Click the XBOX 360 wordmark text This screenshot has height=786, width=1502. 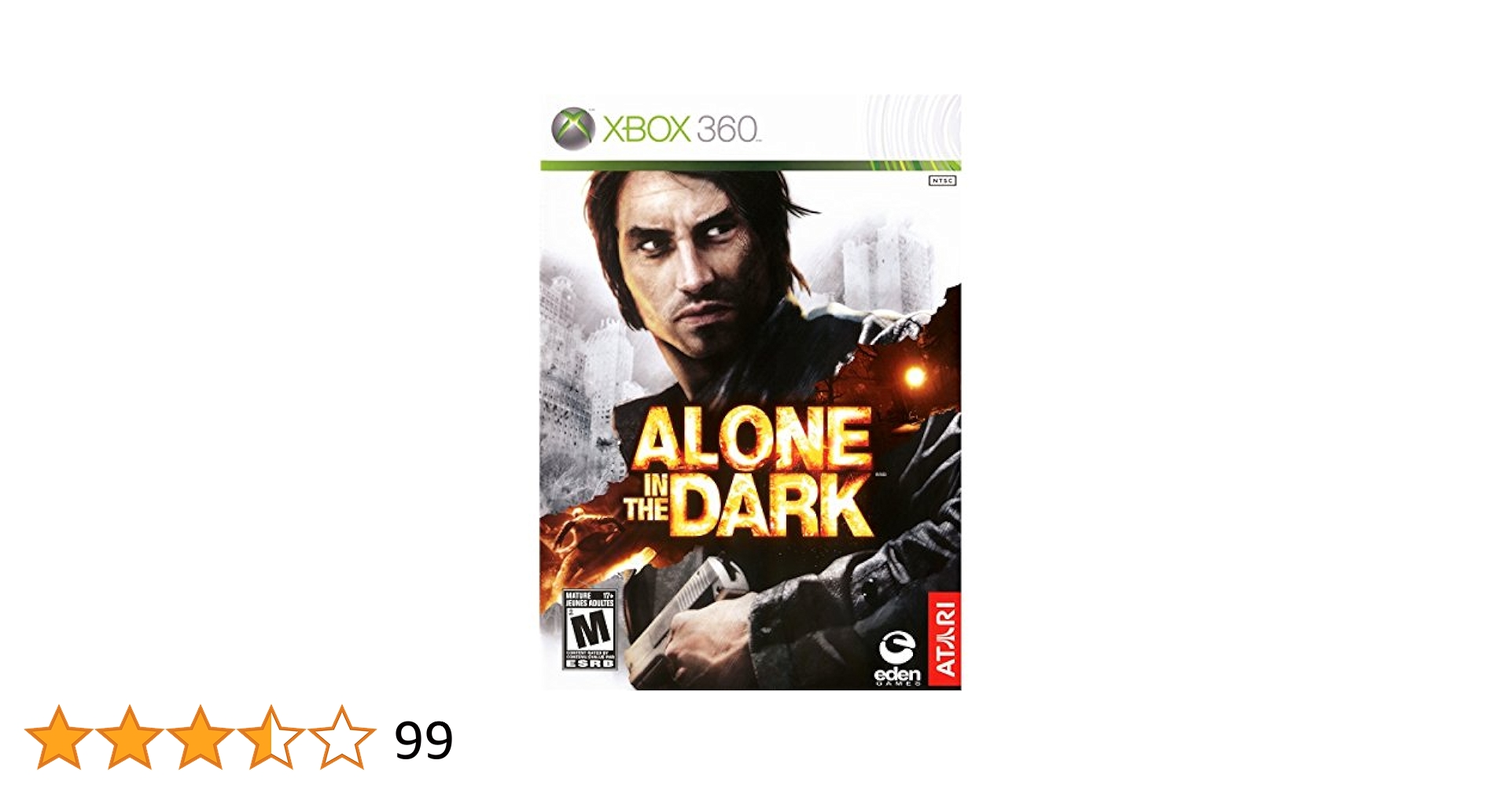click(x=681, y=129)
